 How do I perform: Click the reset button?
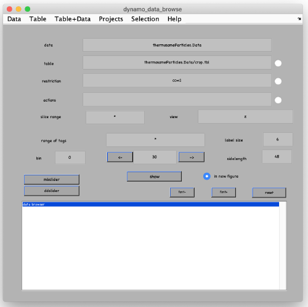tap(269, 193)
